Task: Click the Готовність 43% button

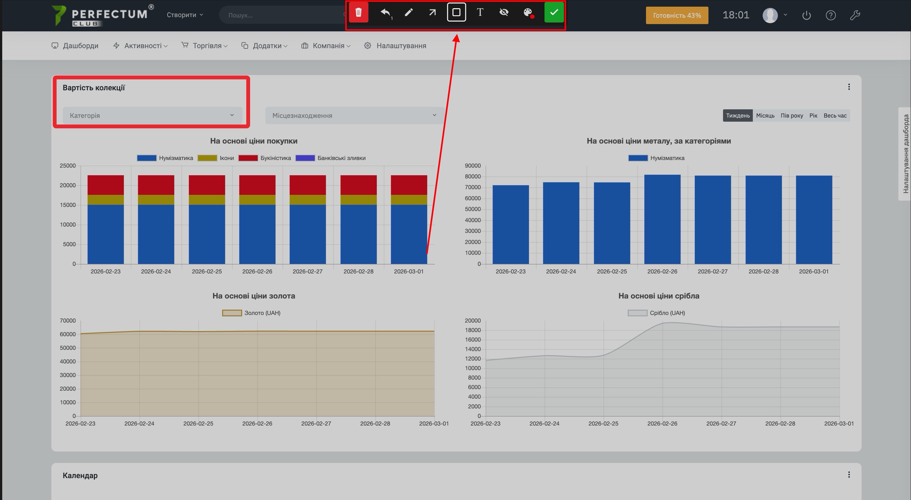Action: 676,16
